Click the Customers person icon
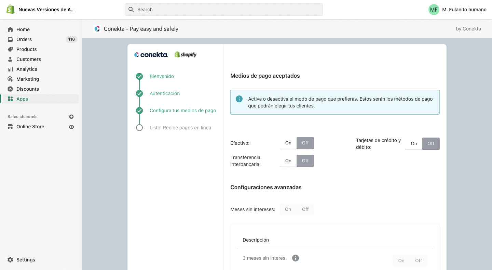This screenshot has width=492, height=270. [10, 59]
